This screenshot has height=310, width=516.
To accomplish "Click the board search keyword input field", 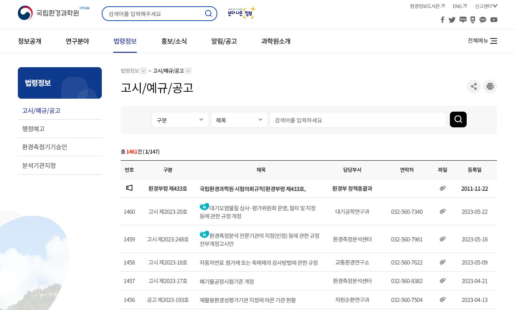I will click(x=357, y=120).
